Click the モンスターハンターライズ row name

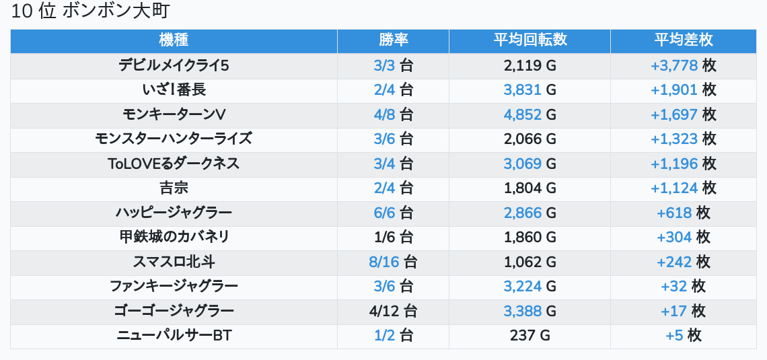click(174, 139)
